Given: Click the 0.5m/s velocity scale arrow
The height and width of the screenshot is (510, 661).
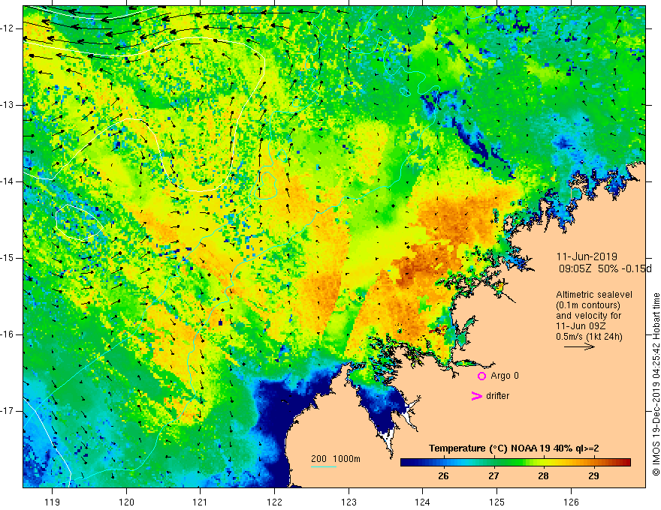Looking at the screenshot, I should pos(579,346).
